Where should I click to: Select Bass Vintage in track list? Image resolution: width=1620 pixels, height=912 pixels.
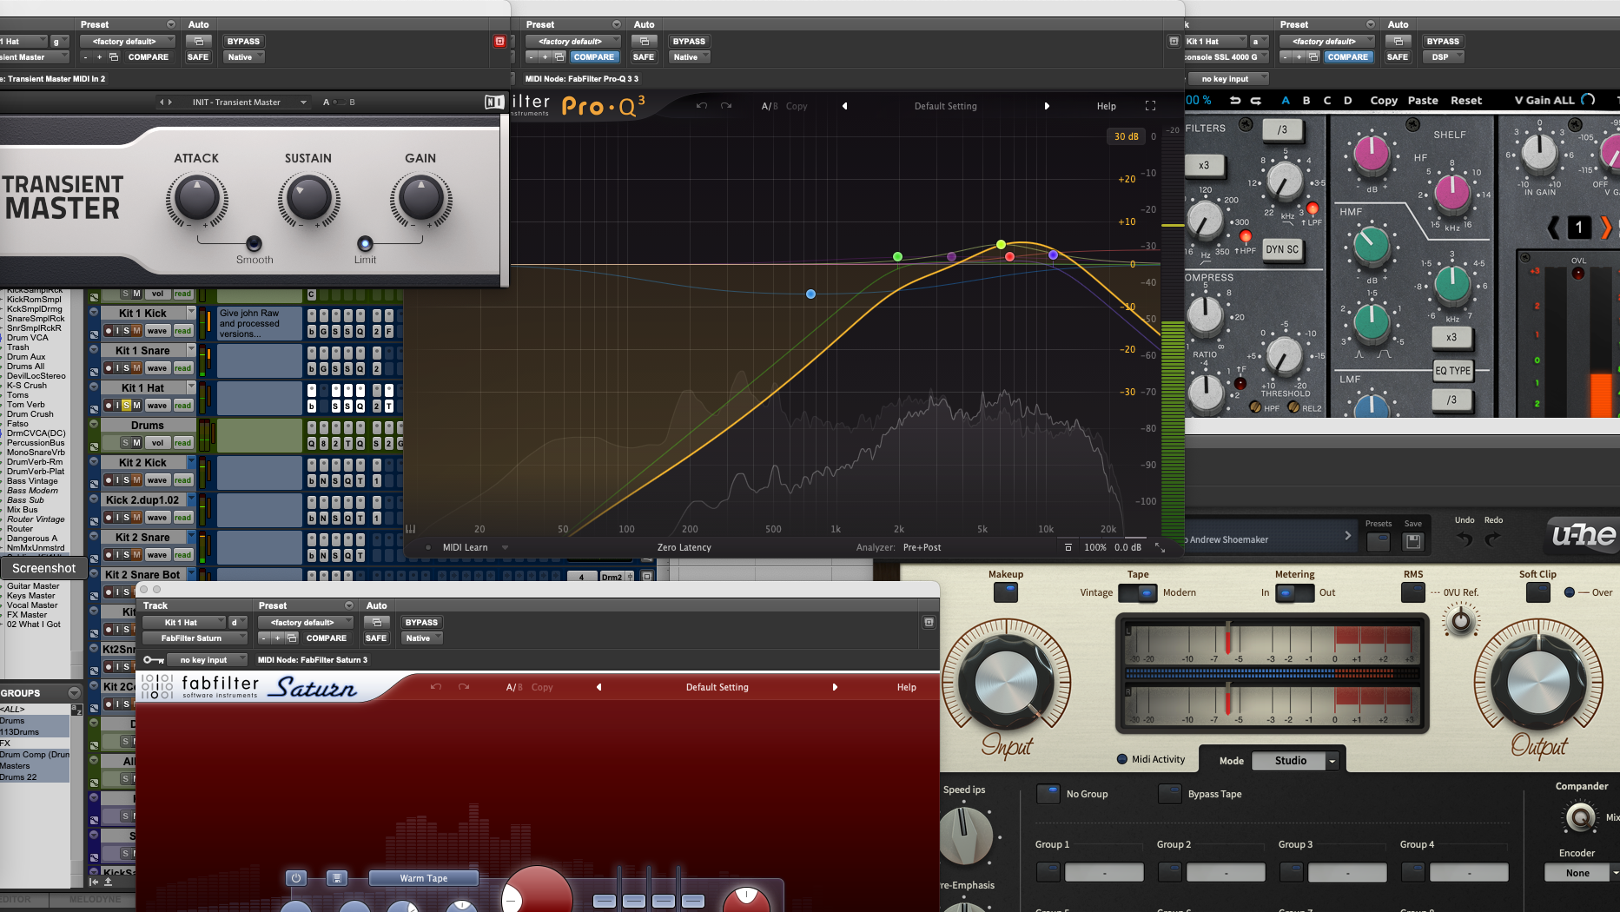tap(33, 481)
